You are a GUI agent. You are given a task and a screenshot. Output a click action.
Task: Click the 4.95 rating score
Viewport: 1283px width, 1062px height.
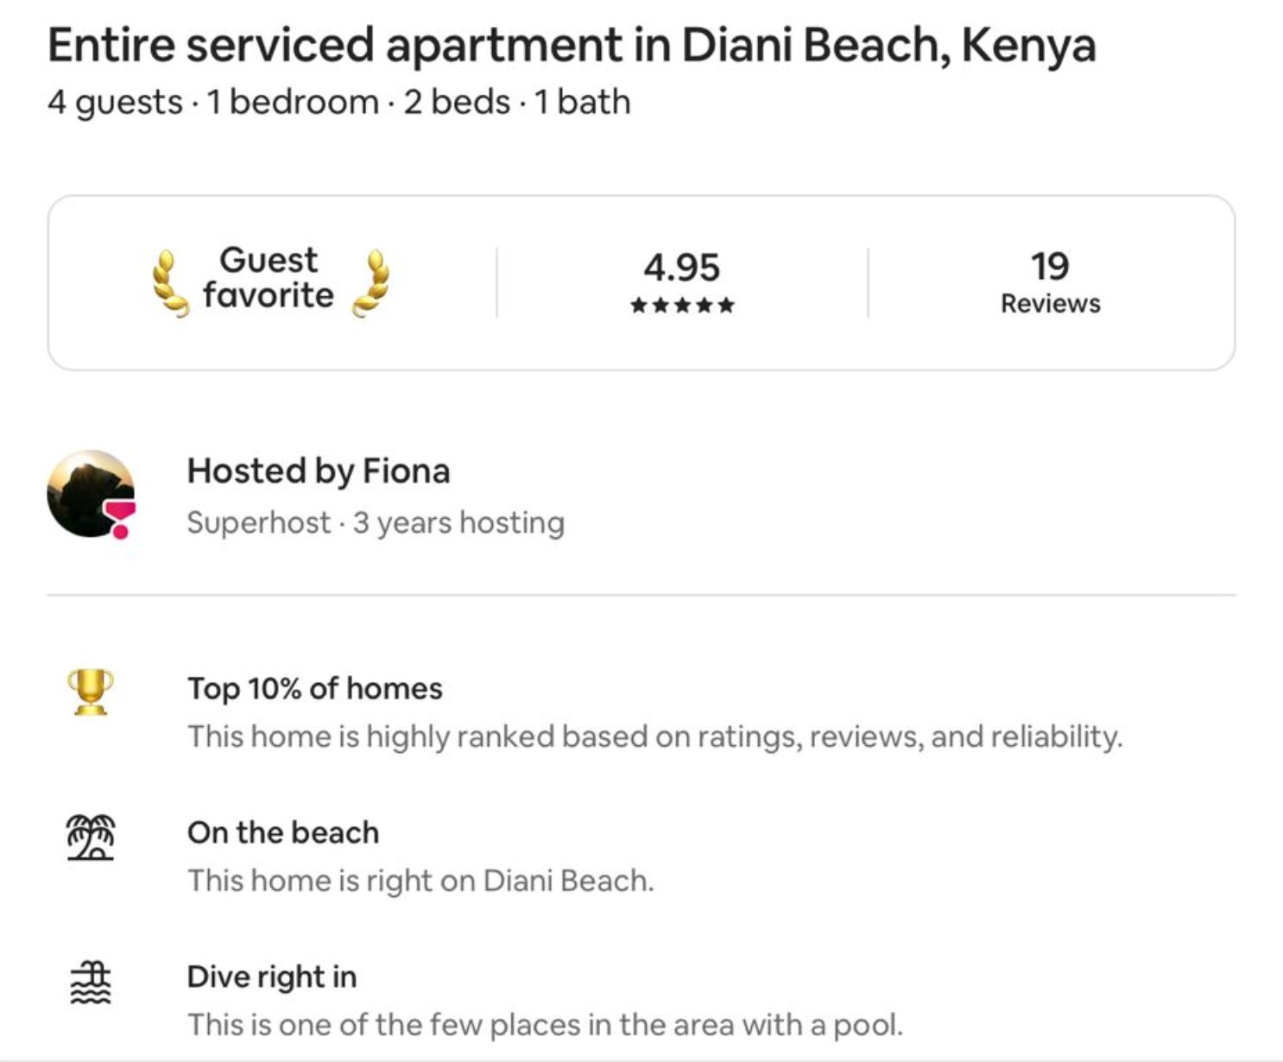pyautogui.click(x=683, y=268)
